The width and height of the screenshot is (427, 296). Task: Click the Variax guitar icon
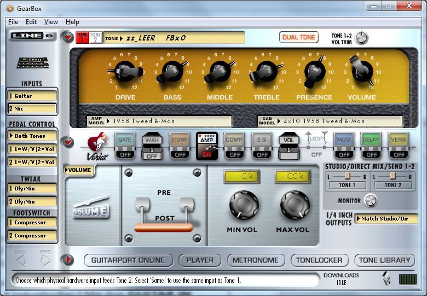(97, 146)
